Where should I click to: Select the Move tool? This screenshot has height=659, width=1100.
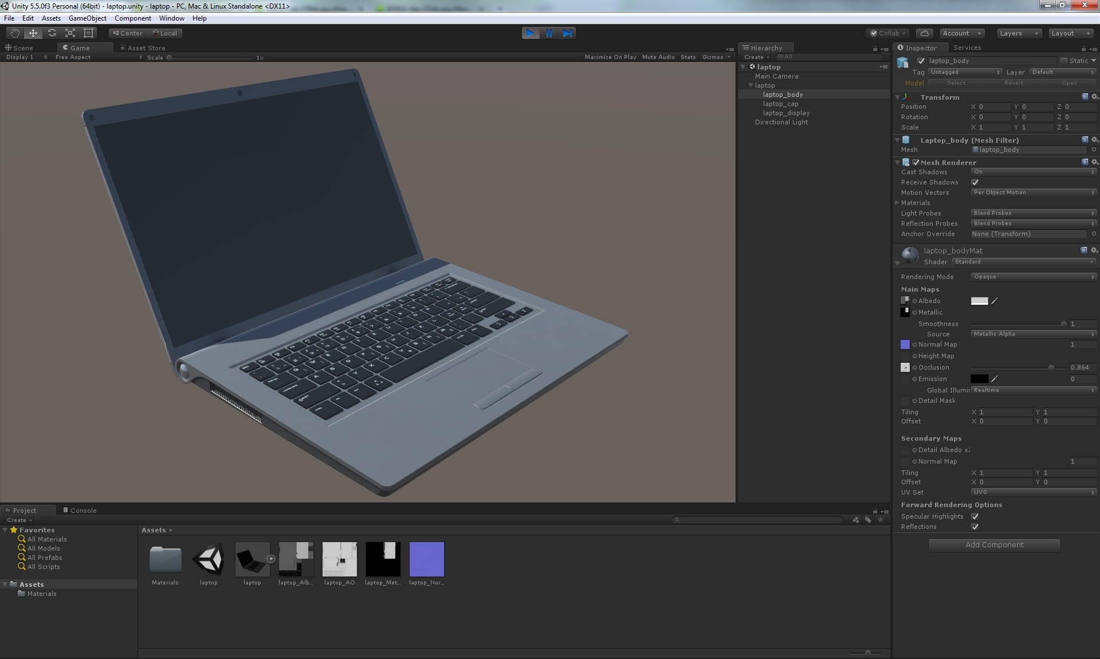click(33, 33)
